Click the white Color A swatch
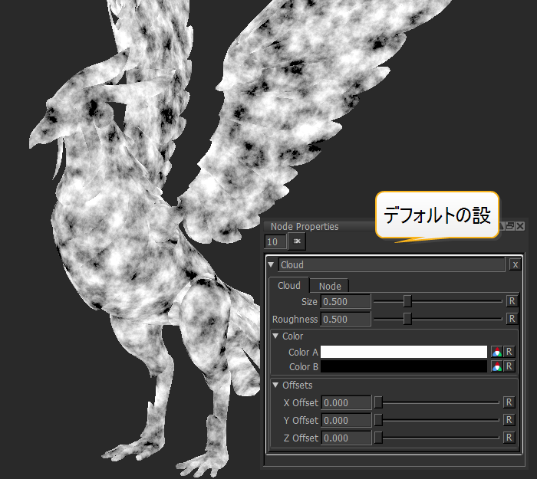Viewport: 537px width, 479px height. [404, 353]
